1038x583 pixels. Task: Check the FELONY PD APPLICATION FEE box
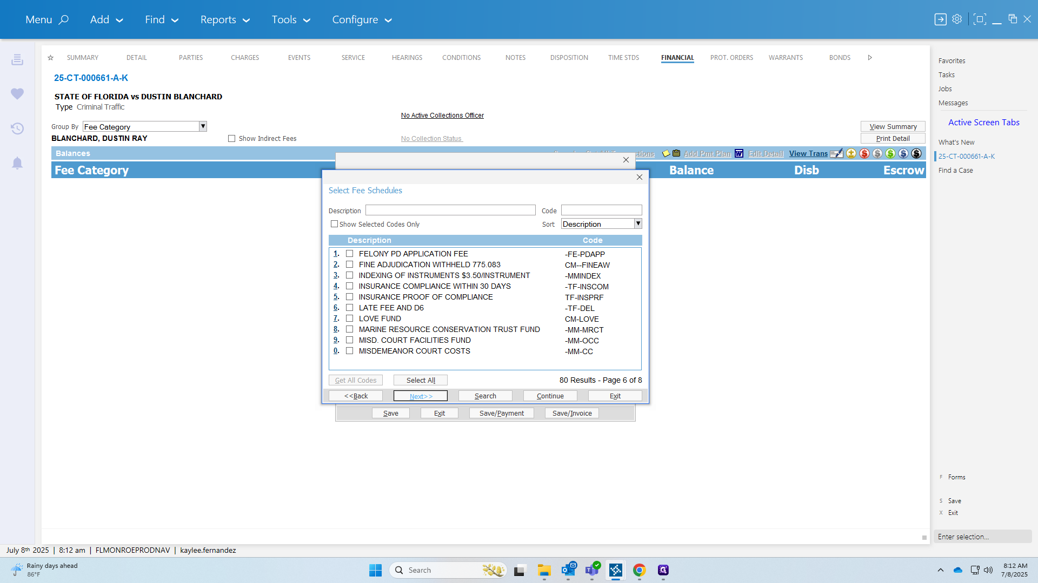pyautogui.click(x=350, y=254)
